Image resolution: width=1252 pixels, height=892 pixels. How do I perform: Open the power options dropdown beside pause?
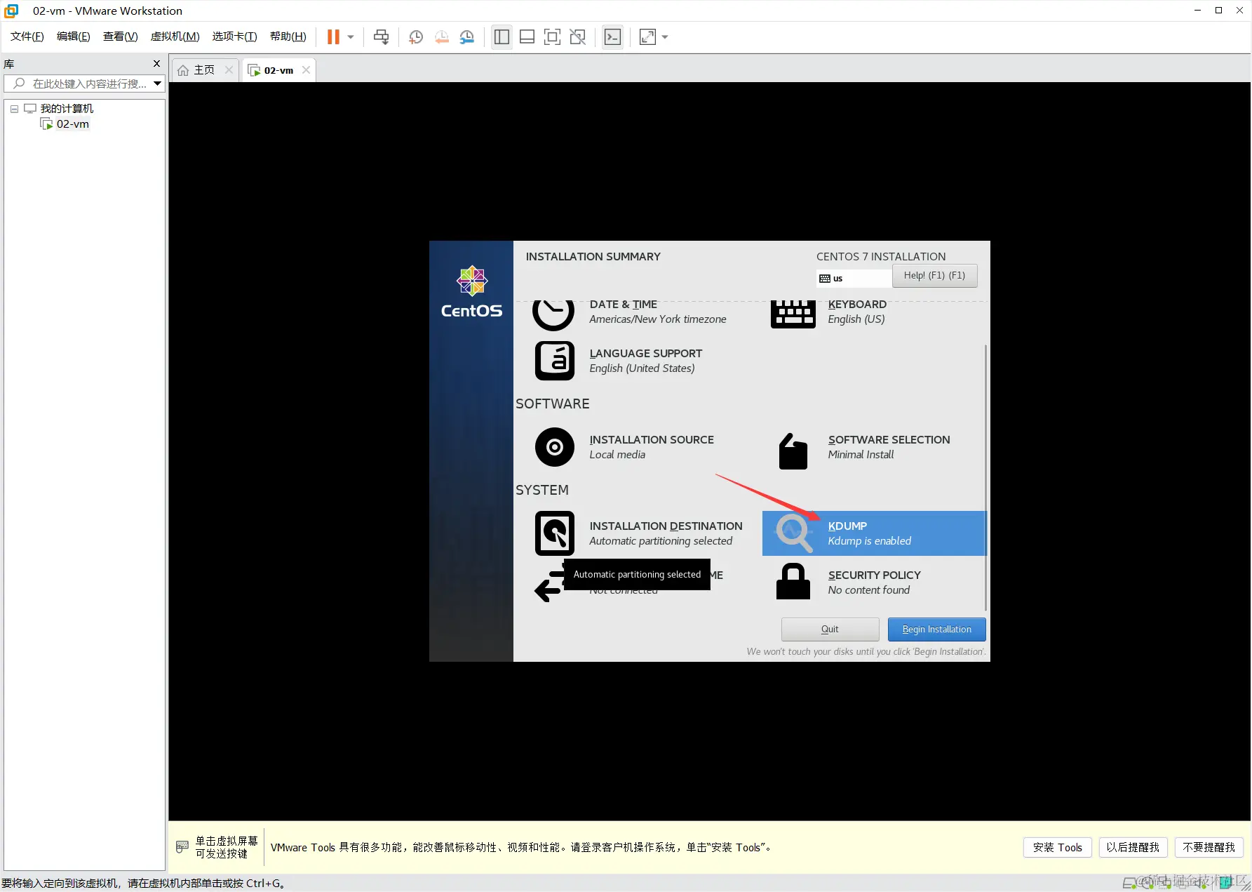point(351,37)
